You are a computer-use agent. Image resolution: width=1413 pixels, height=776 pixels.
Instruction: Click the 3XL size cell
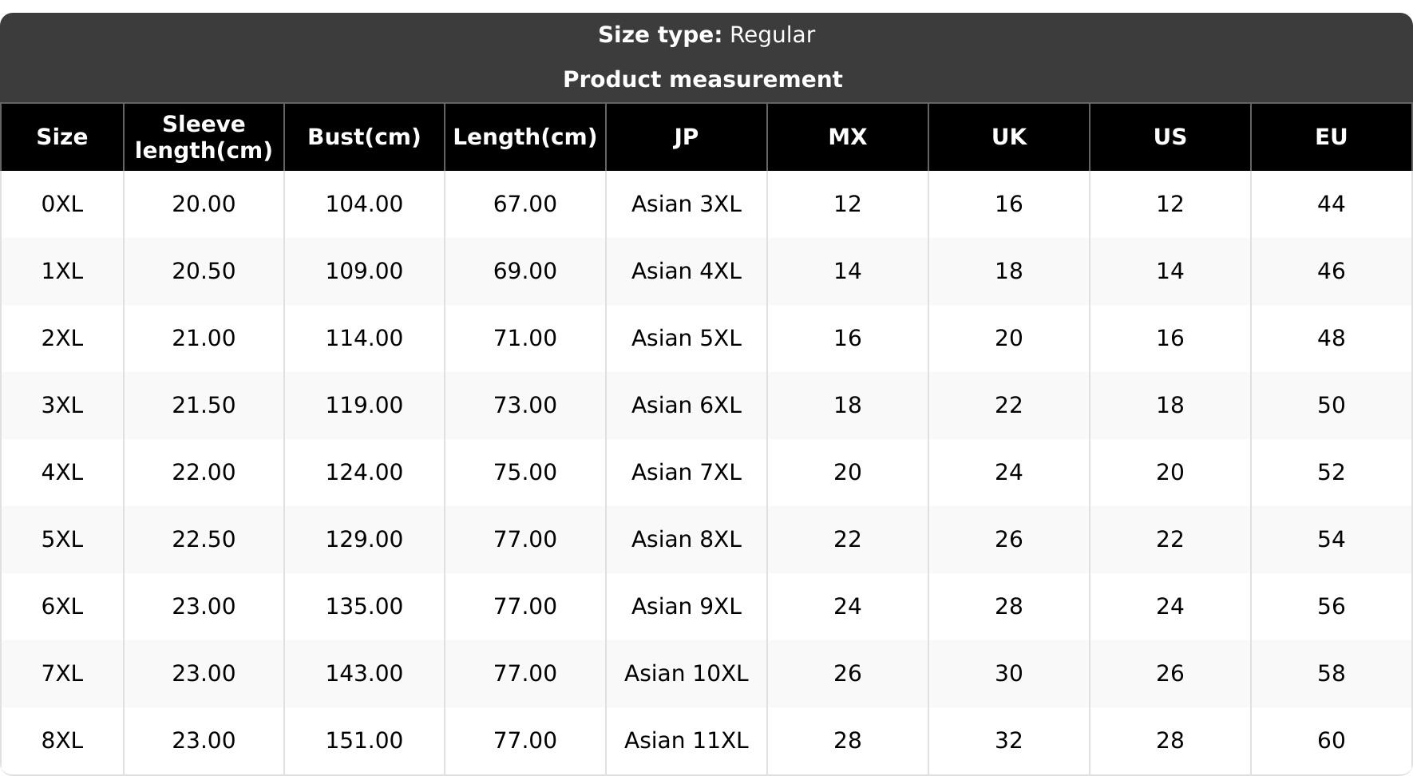coord(62,406)
